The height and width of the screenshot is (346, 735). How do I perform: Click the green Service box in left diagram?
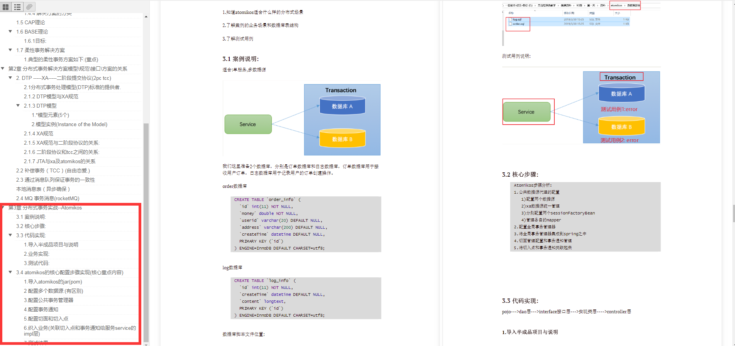248,124
